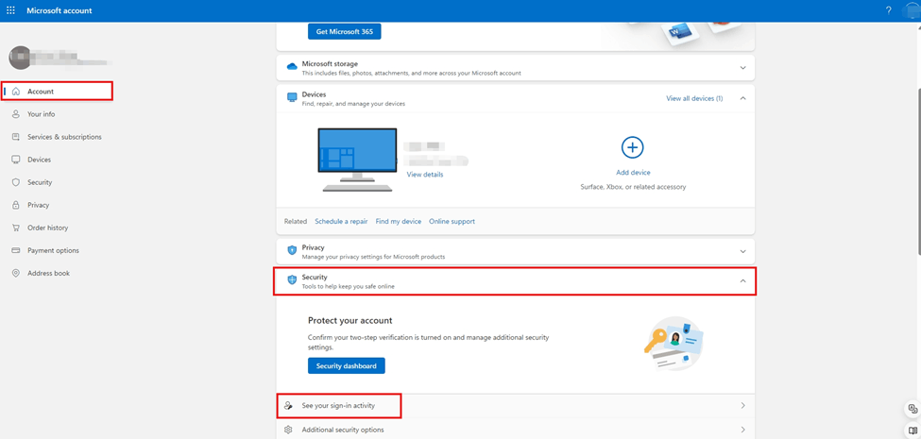Click the Add device link text
Image resolution: width=921 pixels, height=439 pixels.
click(x=633, y=173)
